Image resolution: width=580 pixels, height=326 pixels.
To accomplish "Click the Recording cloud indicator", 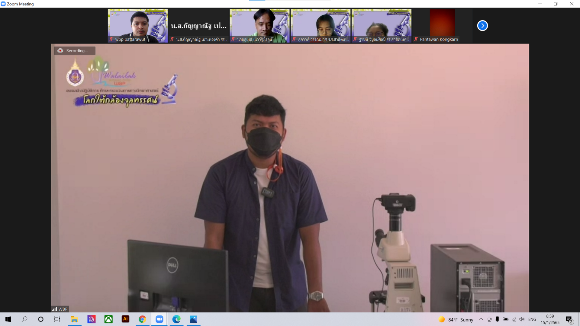I will [61, 50].
